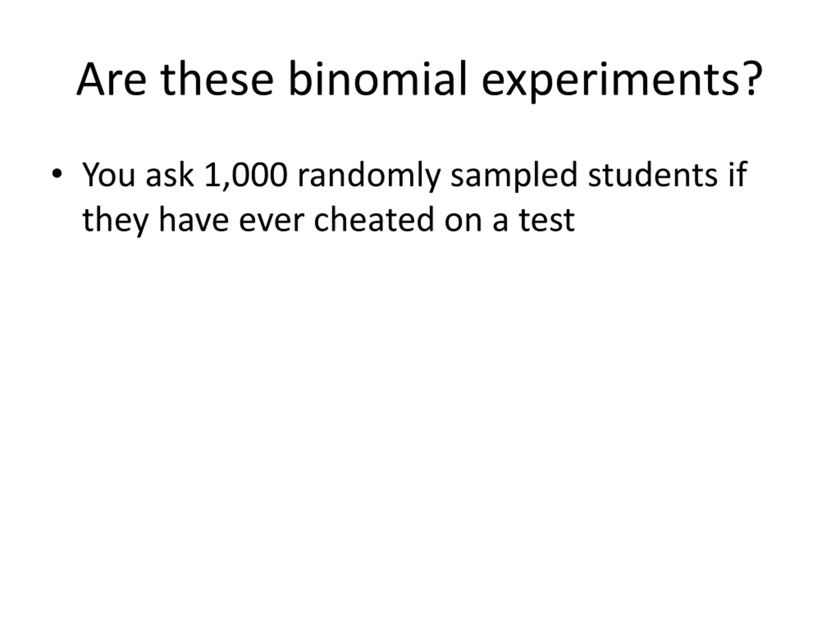Click the bullet point marker
Screen dimensions: 840x630
click(56, 174)
